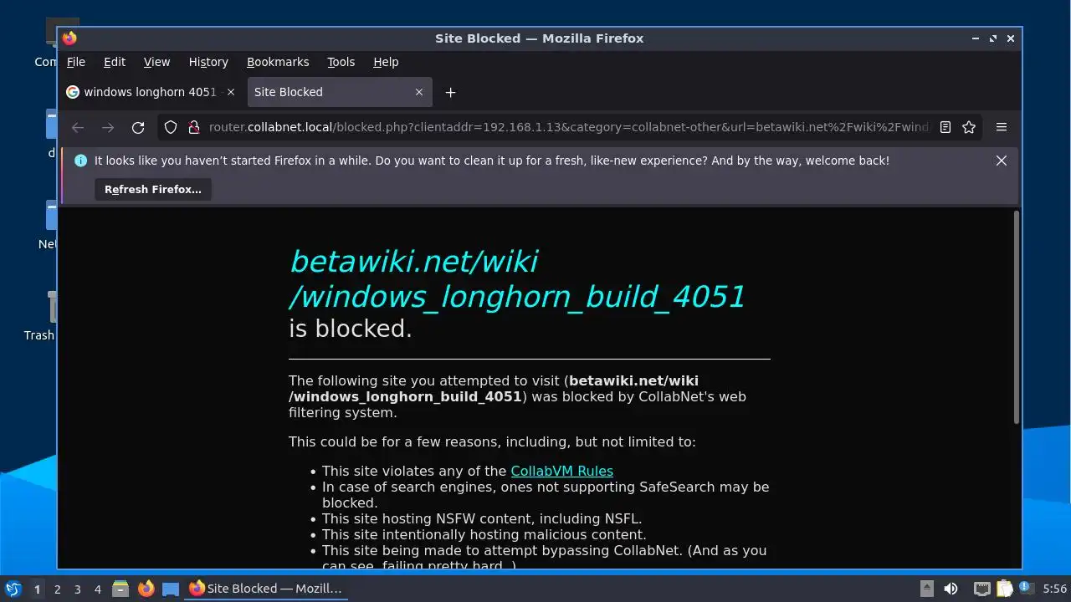The height and width of the screenshot is (602, 1071).
Task: Switch to workspace 2 in the pager
Action: (57, 589)
